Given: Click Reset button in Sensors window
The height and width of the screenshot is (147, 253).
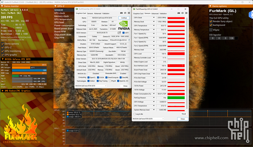Looking at the screenshot, I should point(184,114).
